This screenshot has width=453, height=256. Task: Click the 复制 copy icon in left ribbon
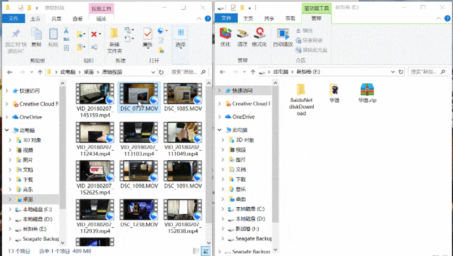click(36, 37)
